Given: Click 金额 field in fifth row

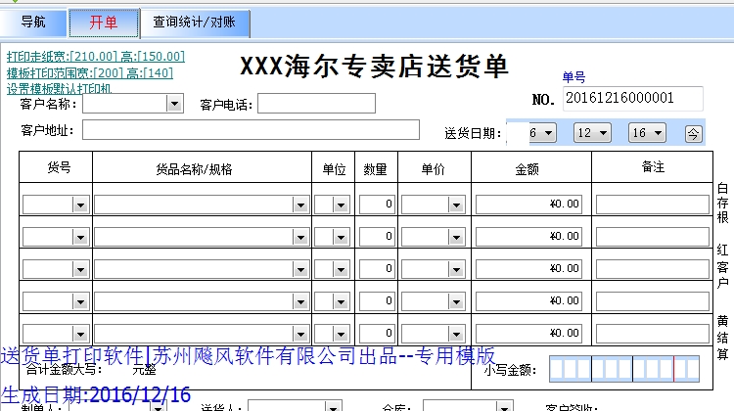Looking at the screenshot, I should pyautogui.click(x=528, y=334).
